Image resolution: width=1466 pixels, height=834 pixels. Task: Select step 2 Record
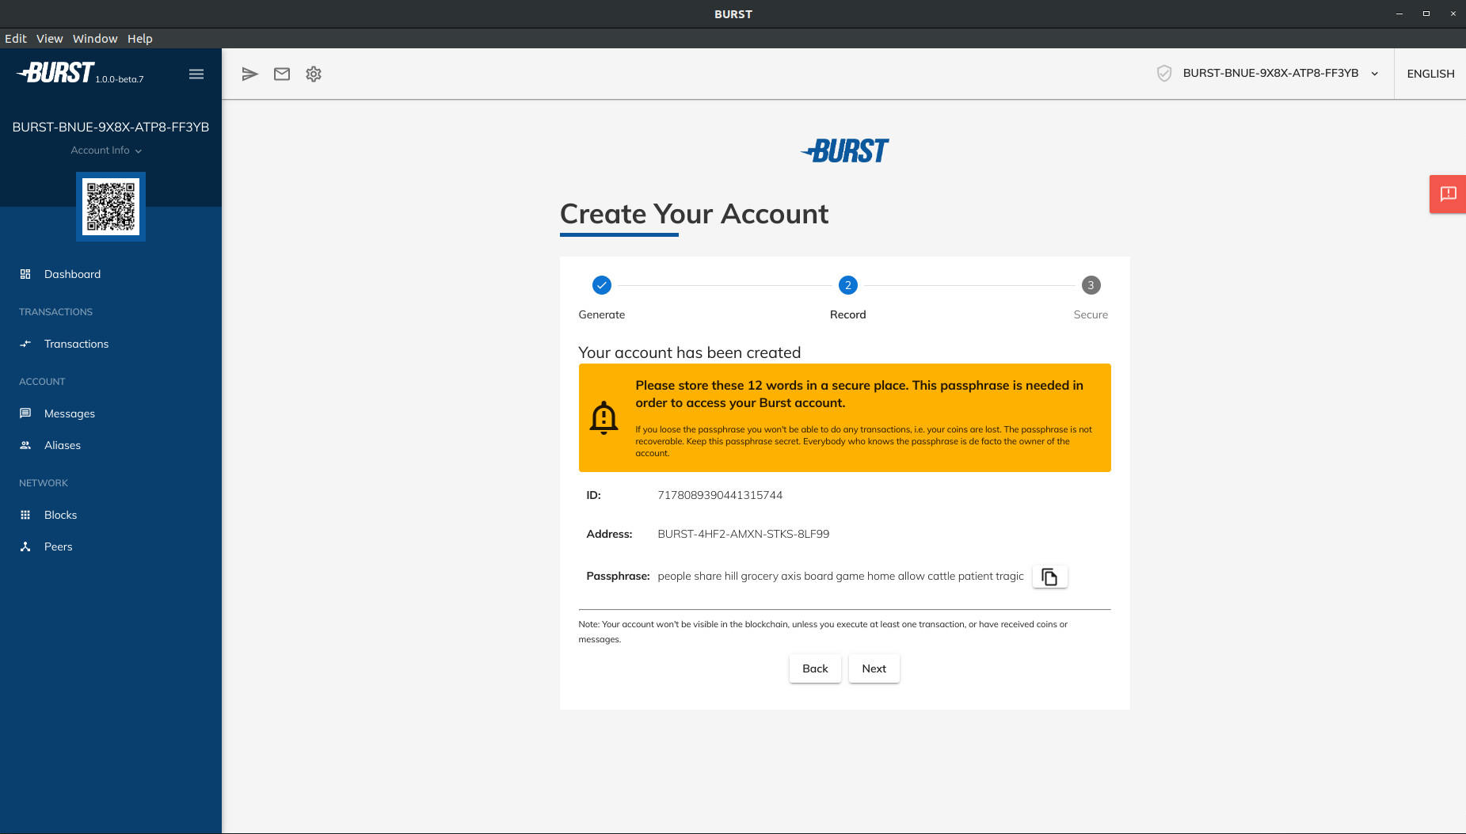tap(847, 297)
